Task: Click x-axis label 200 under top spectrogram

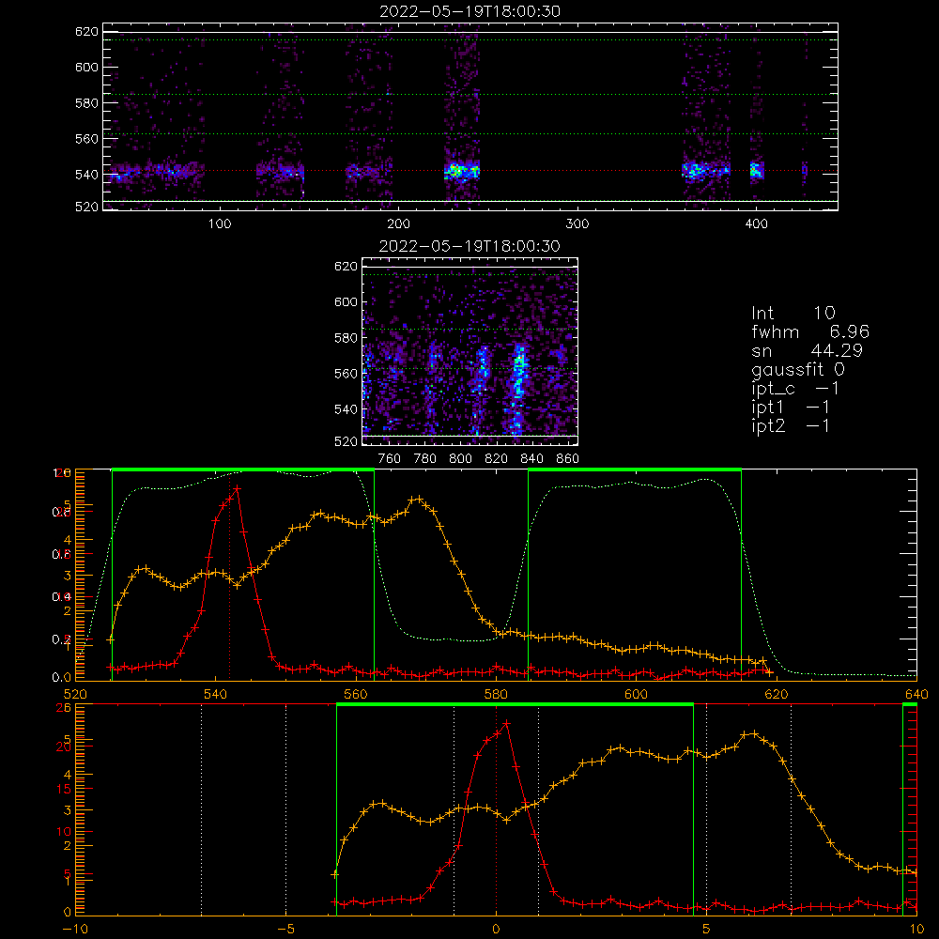Action: click(x=398, y=224)
